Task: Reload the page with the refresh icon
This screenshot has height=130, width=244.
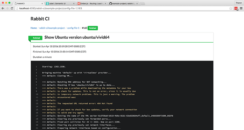Action: pyautogui.click(x=12, y=8)
